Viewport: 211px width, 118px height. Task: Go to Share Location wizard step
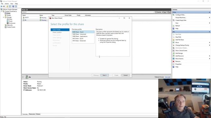[57, 32]
